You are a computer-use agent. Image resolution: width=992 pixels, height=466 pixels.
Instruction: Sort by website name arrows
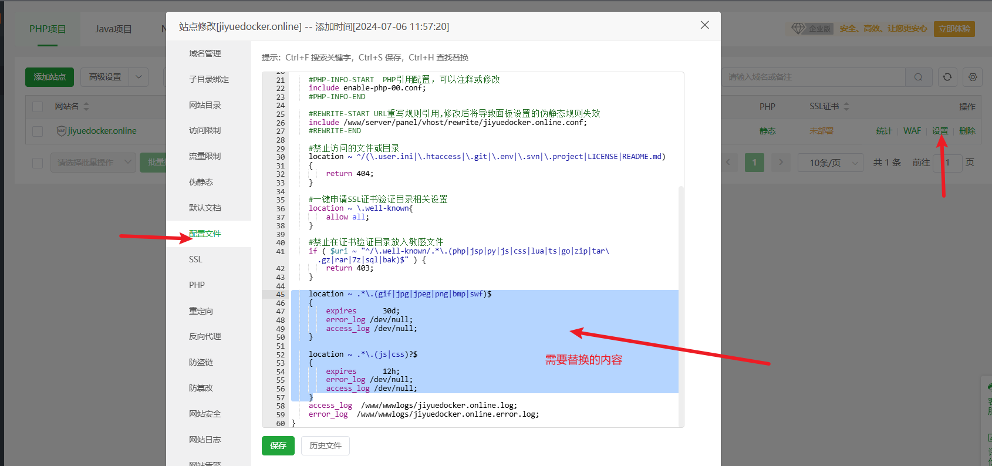[86, 106]
